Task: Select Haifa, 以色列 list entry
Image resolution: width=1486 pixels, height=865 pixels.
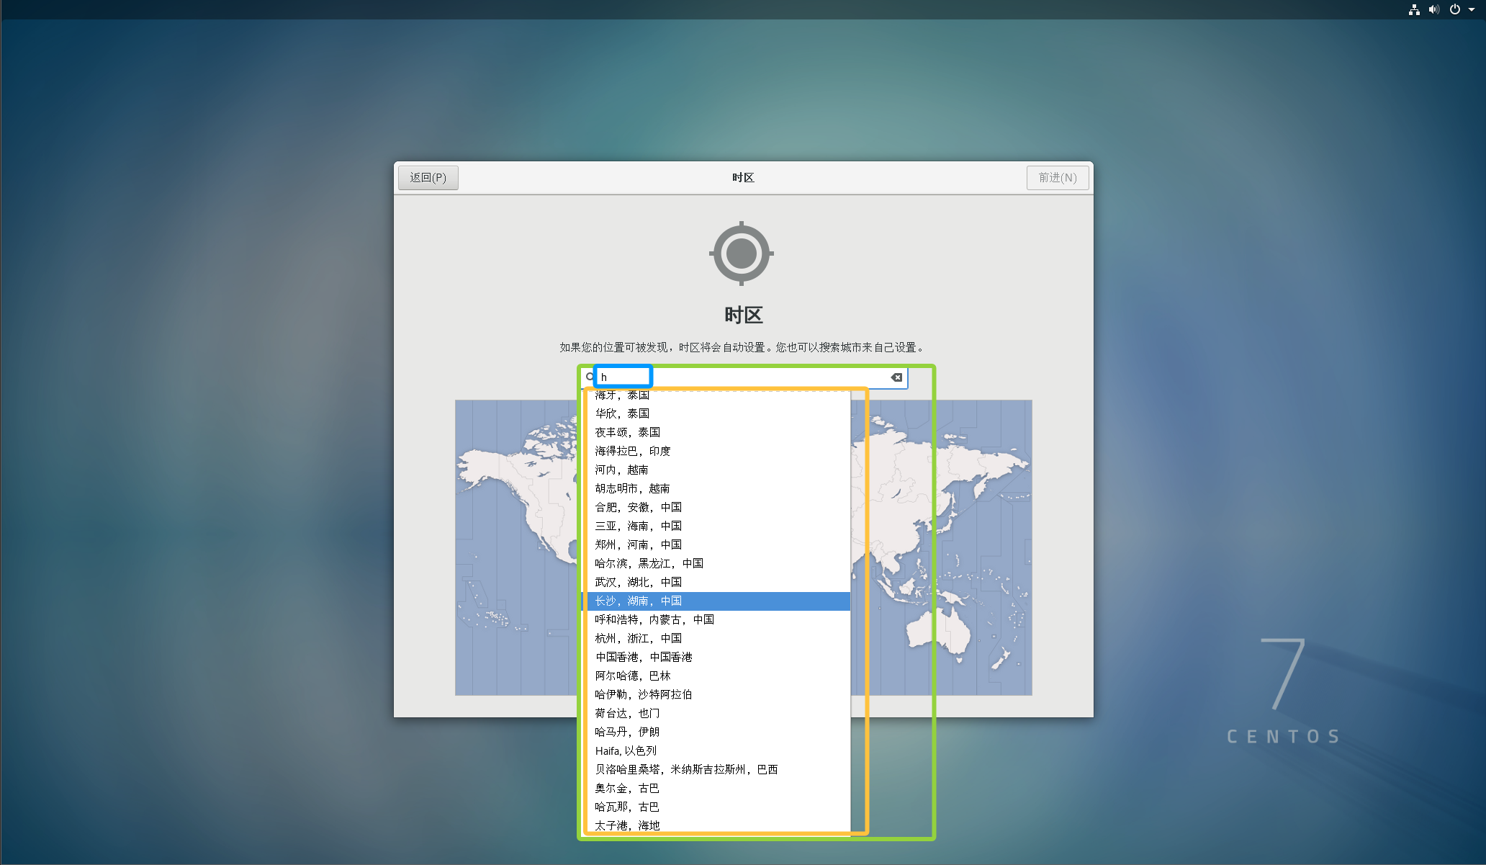Action: (626, 750)
